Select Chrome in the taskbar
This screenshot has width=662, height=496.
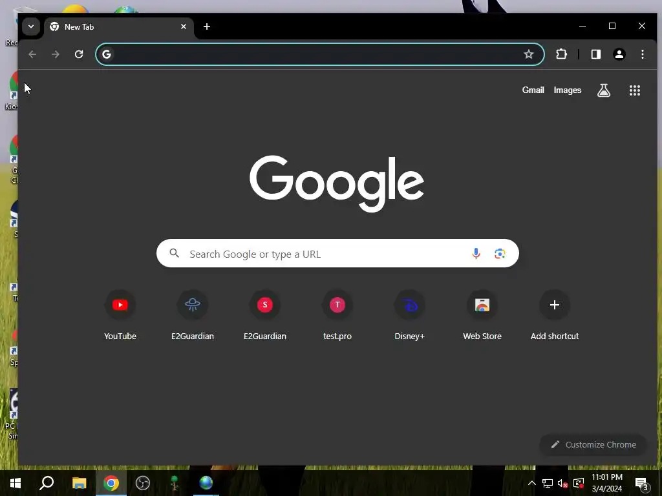click(111, 483)
